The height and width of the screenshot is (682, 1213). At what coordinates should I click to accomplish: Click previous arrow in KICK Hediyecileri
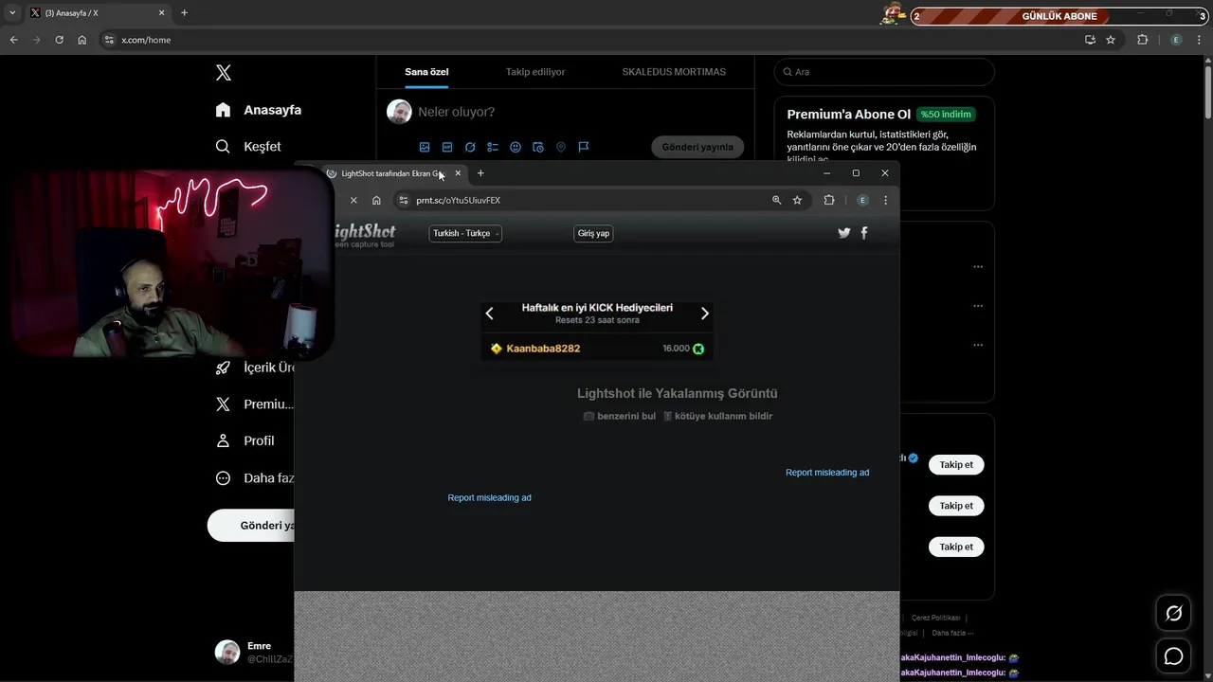490,314
